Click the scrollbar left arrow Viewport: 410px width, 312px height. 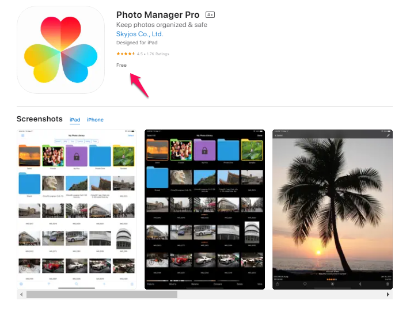(x=21, y=295)
